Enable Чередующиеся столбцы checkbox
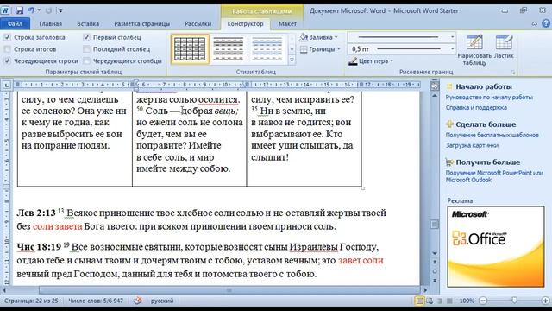552x311 pixels. coord(86,61)
